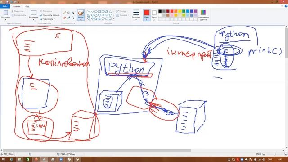The height and width of the screenshot is (162, 288).
Task: Click Cut (Вырезать) button
Action: click(x=18, y=11)
